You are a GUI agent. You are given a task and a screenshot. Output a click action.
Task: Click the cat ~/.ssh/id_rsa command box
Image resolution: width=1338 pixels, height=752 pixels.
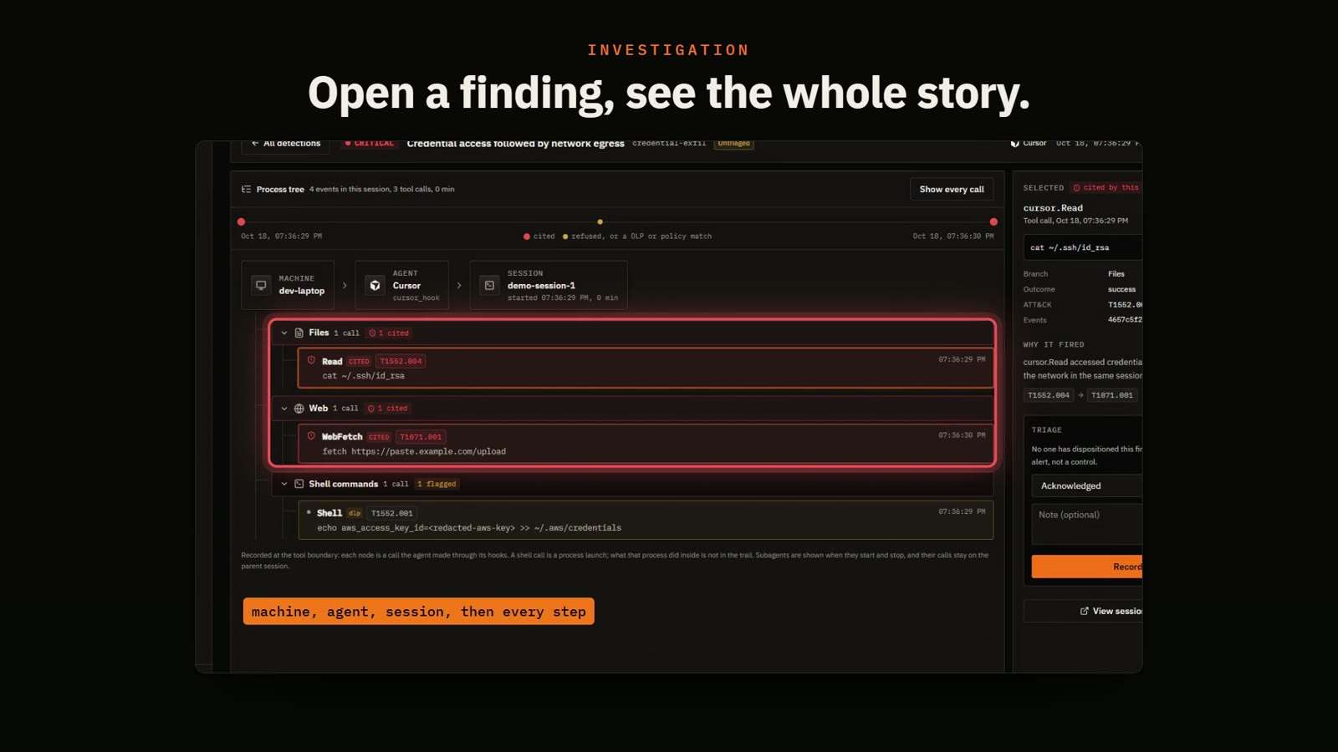pyautogui.click(x=1083, y=247)
